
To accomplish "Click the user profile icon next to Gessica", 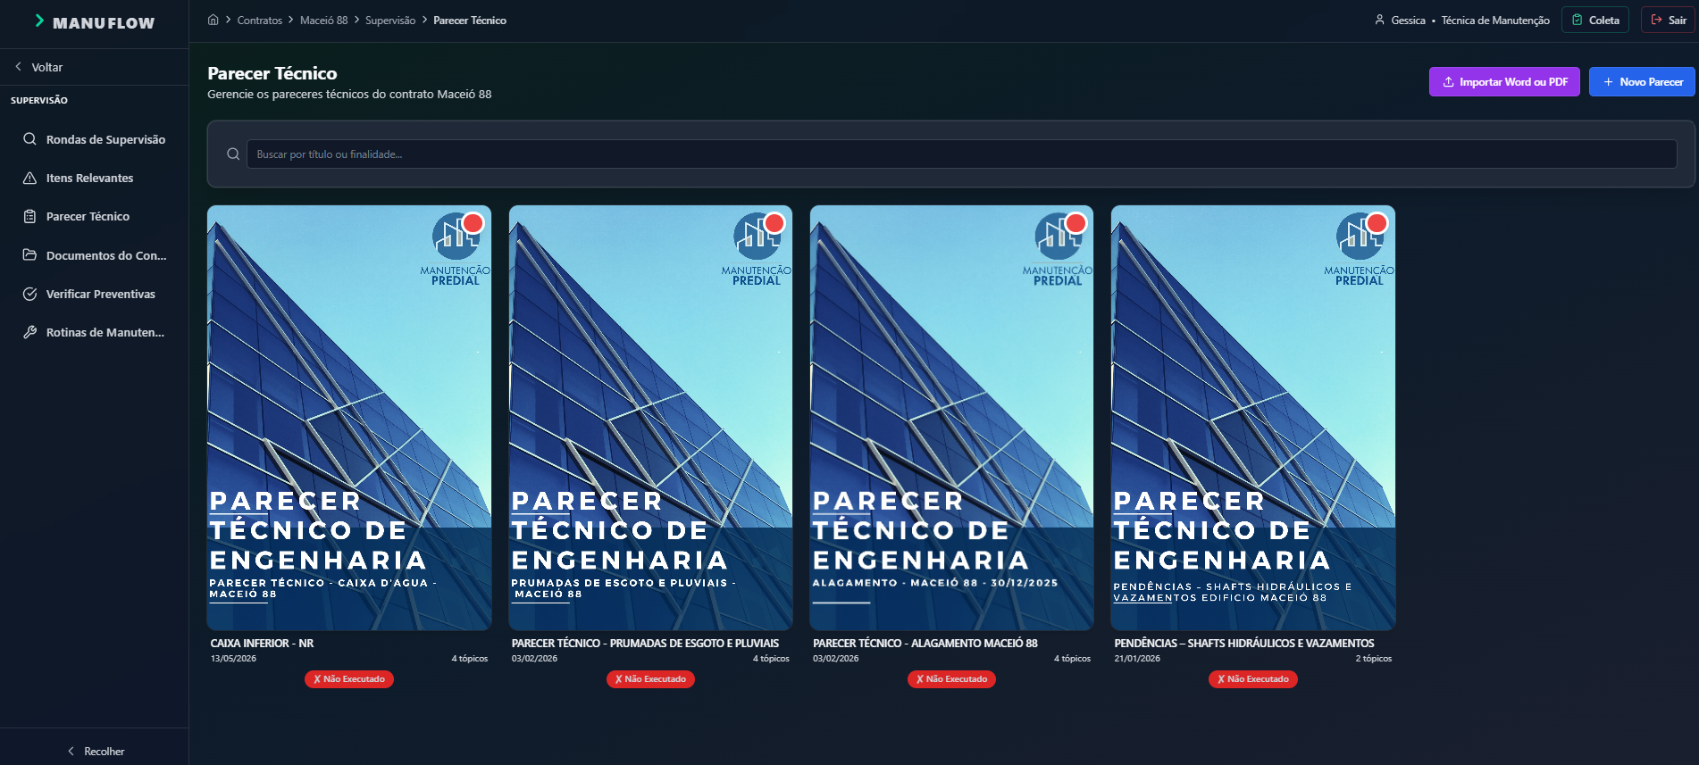I will [x=1379, y=20].
